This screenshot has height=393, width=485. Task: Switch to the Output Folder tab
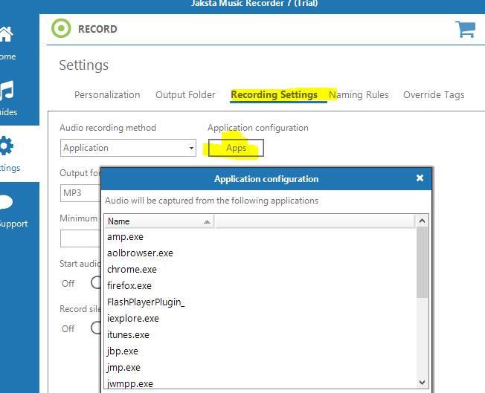click(x=185, y=94)
